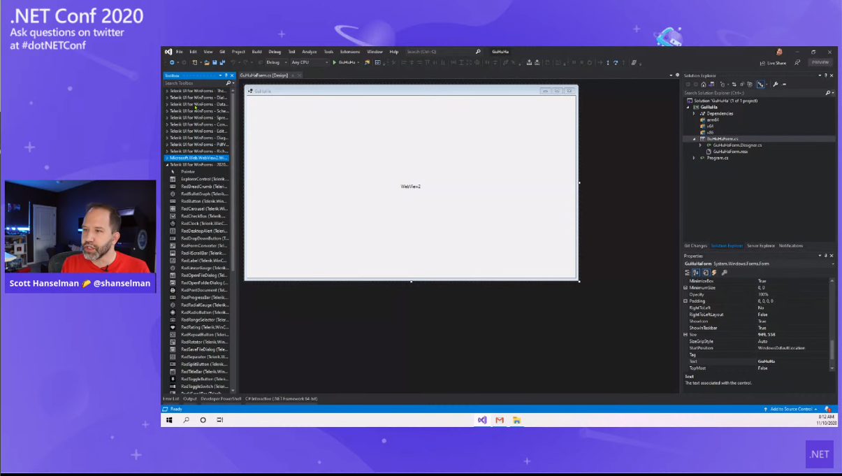Open the Extensions menu
The height and width of the screenshot is (476, 842).
[349, 52]
